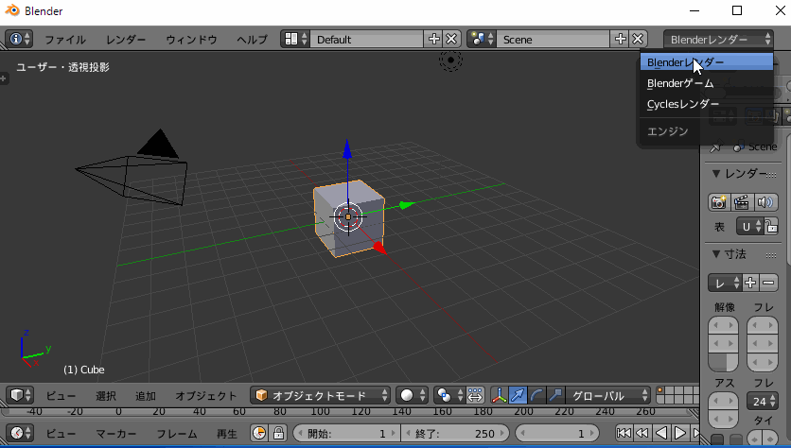Toggle the 3D manipulator widget

pos(500,396)
